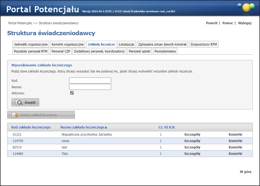
Task: Sort by Kod zakładu leczniczego column
Action: click(x=31, y=127)
